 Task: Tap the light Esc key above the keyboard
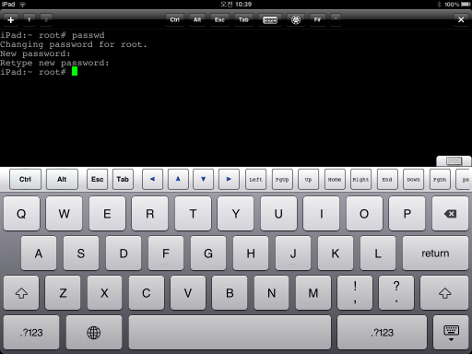click(x=97, y=179)
